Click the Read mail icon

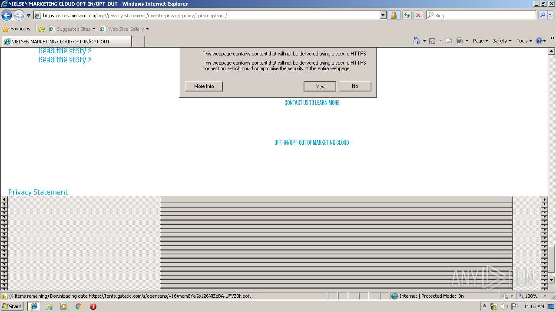[x=449, y=41]
